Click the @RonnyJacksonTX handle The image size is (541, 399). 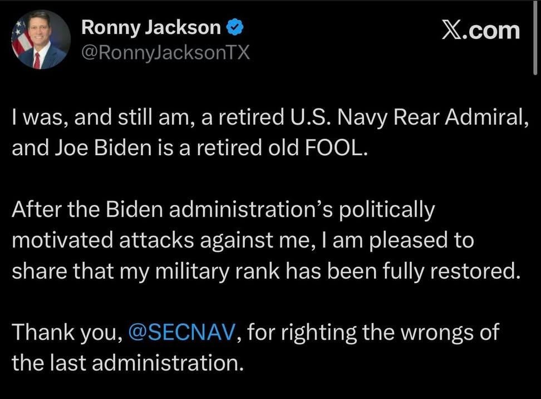165,53
